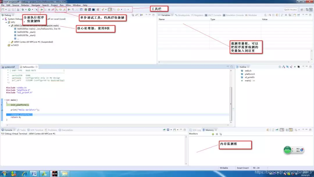Click the Step Over icon
The image size is (314, 177).
[x=60, y=9]
